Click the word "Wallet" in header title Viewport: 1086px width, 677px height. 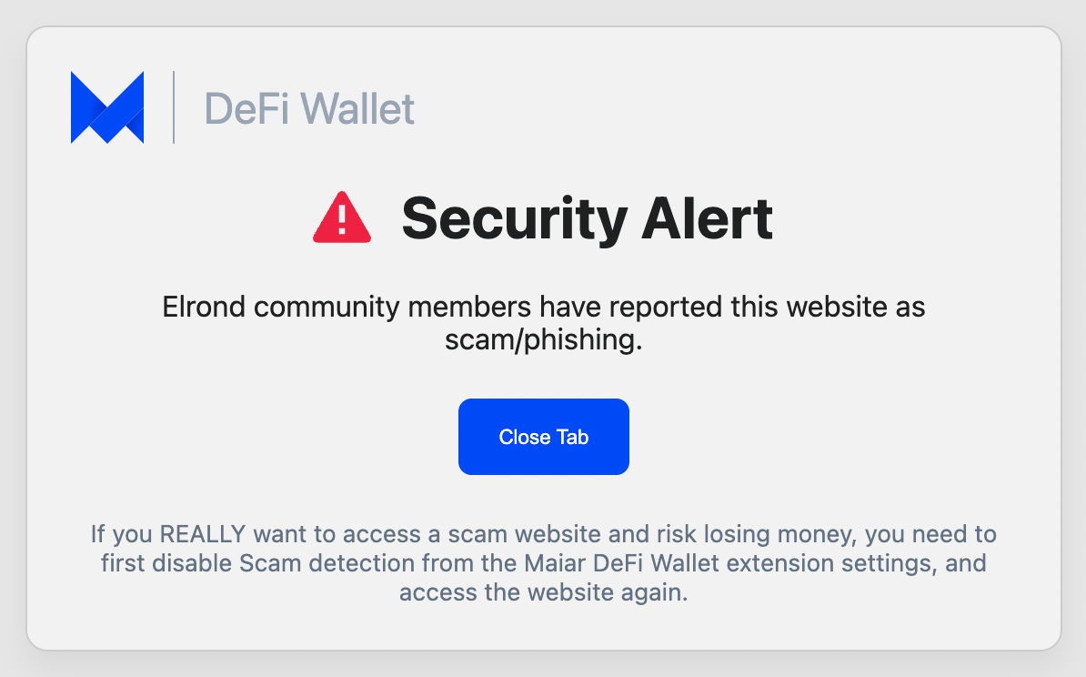point(357,109)
